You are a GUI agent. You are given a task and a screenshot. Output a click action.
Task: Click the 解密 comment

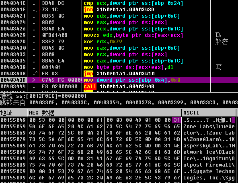pyautogui.click(x=222, y=42)
